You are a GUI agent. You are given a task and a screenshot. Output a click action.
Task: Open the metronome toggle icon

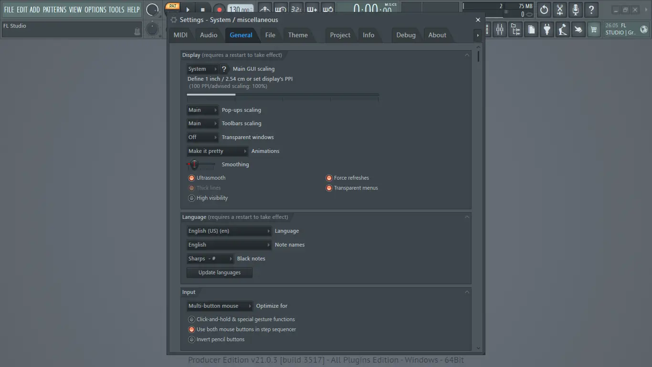click(x=265, y=8)
